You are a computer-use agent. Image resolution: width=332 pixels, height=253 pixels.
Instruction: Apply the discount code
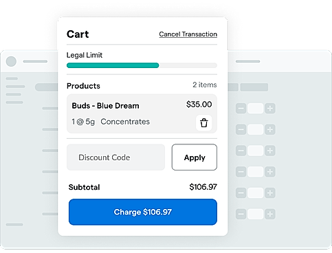pos(195,157)
